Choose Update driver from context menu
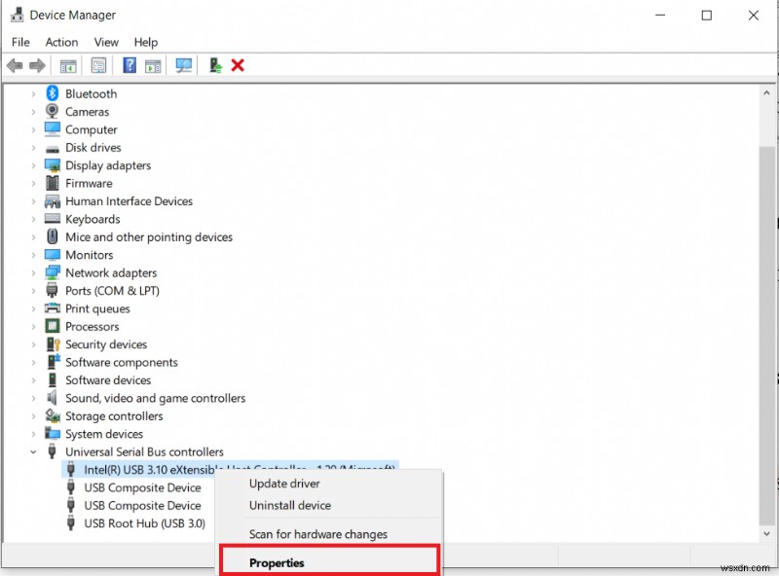 tap(328, 484)
